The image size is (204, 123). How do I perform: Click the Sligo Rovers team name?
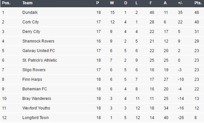point(34,70)
